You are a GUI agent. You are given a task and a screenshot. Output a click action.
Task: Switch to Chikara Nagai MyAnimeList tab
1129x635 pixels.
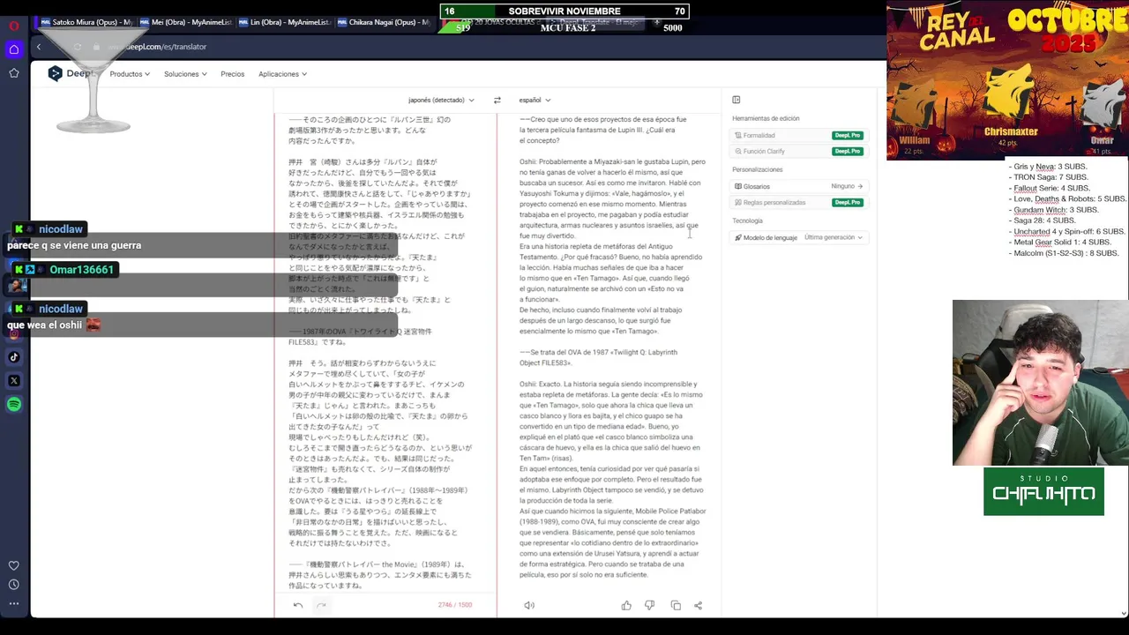[x=384, y=22]
